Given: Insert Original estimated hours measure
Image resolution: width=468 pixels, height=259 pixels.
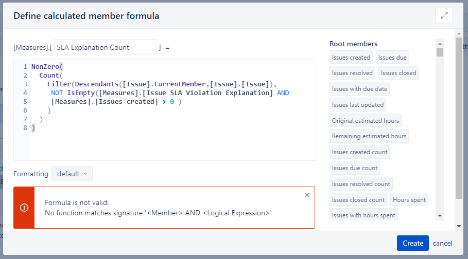Looking at the screenshot, I should coord(366,120).
